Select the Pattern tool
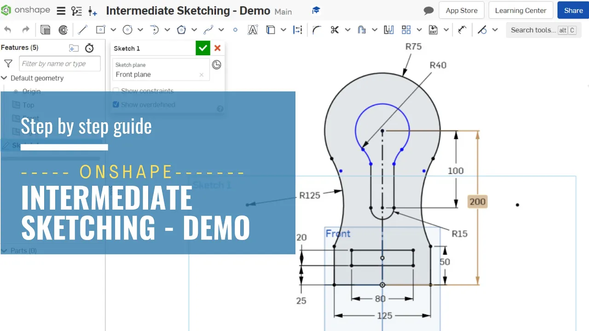This screenshot has height=331, width=589. coord(406,30)
